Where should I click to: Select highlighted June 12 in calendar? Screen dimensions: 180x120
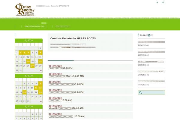pos(40,88)
